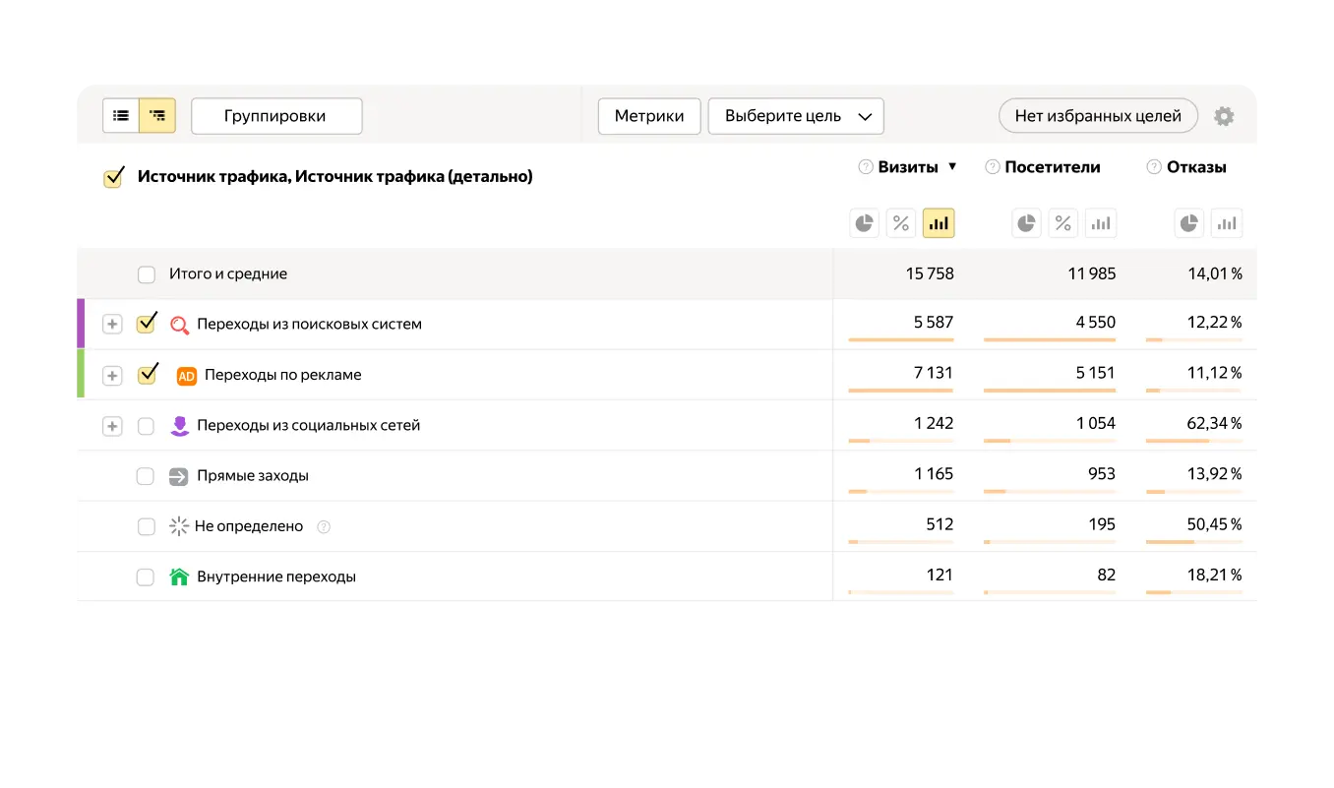Click the Группировки button

point(276,115)
